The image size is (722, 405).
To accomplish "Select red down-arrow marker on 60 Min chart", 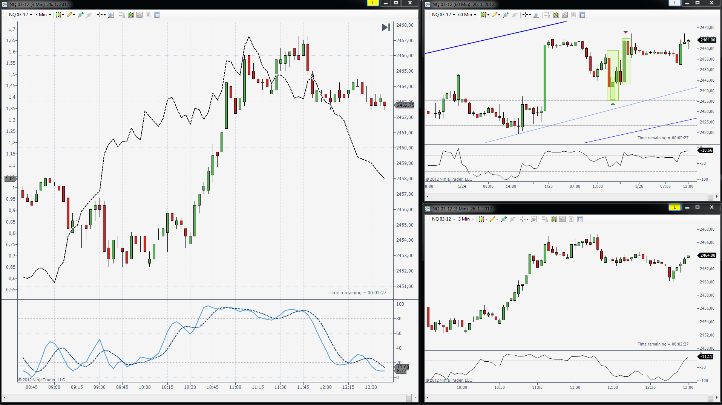I will (x=625, y=32).
